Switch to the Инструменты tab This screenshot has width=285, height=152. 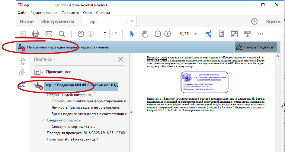pos(58,21)
